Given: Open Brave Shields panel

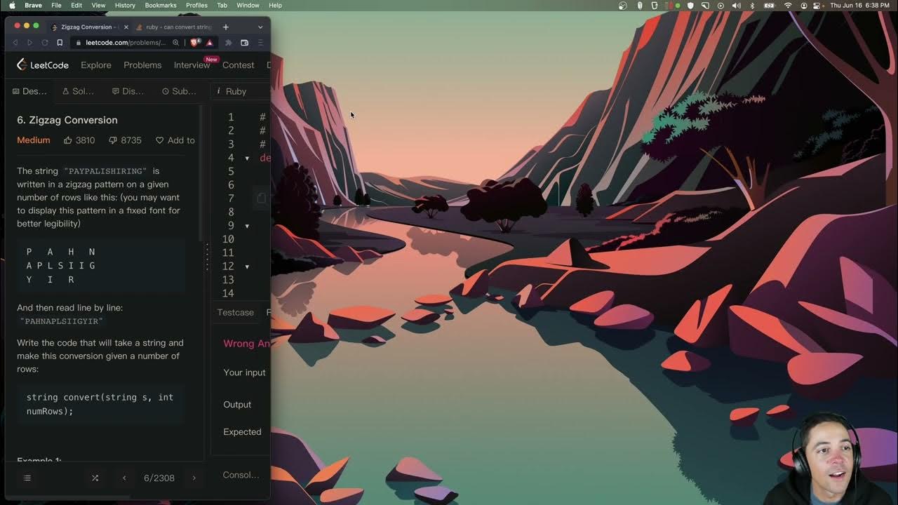Looking at the screenshot, I should pos(196,43).
